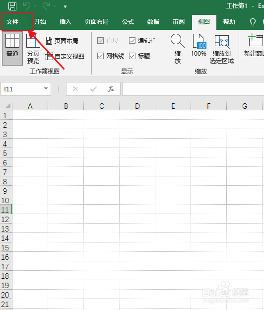
Task: Select the 视图 (View) tab
Action: coord(204,22)
